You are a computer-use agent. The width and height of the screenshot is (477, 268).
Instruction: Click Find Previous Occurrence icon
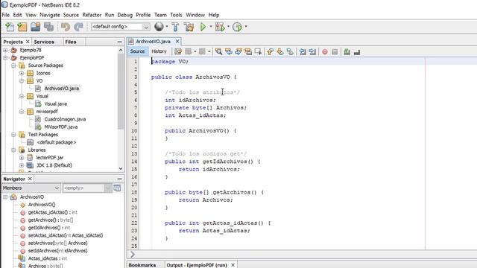pyautogui.click(x=229, y=51)
